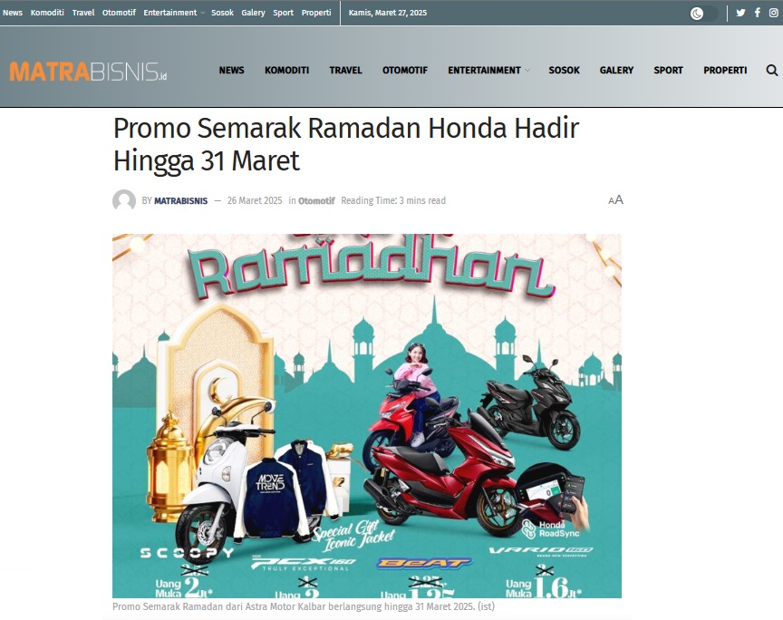Open KOMODITI in main navigation

coord(286,71)
